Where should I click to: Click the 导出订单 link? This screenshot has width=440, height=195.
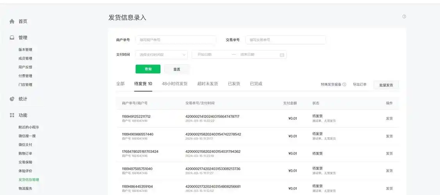(360, 85)
